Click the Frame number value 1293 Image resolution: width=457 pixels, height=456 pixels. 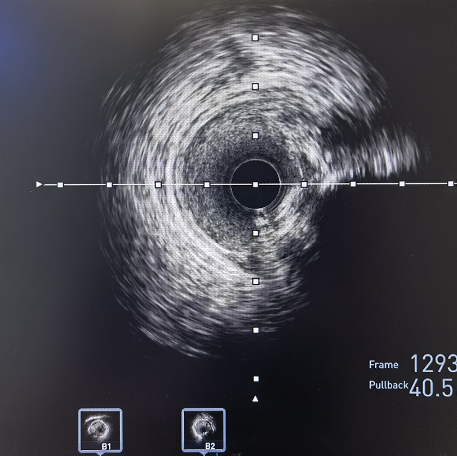click(433, 364)
